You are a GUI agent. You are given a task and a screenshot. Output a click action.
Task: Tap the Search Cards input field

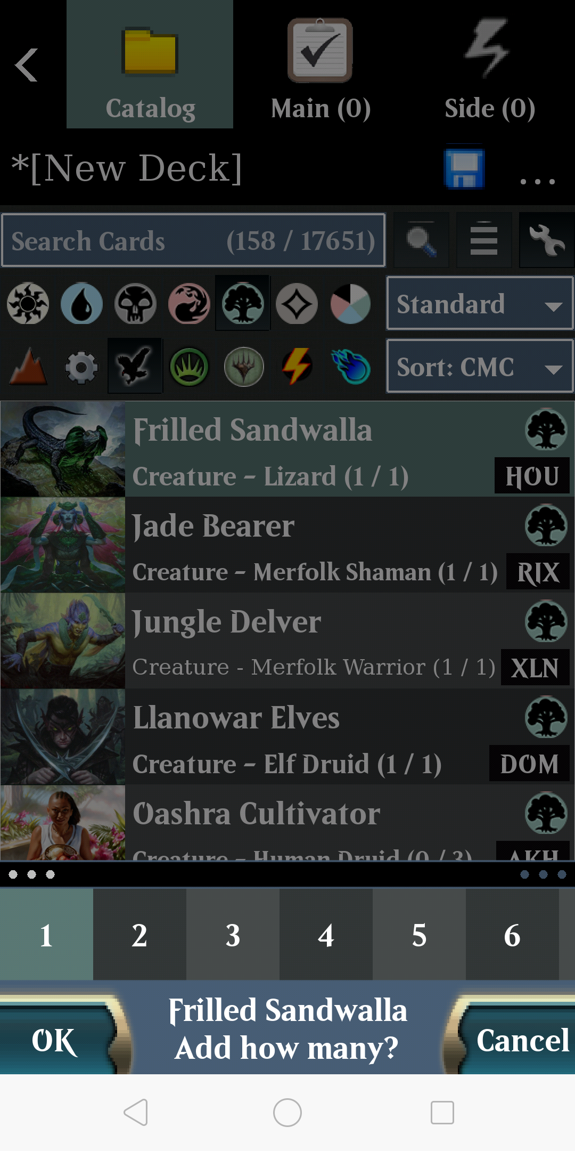[x=193, y=240]
